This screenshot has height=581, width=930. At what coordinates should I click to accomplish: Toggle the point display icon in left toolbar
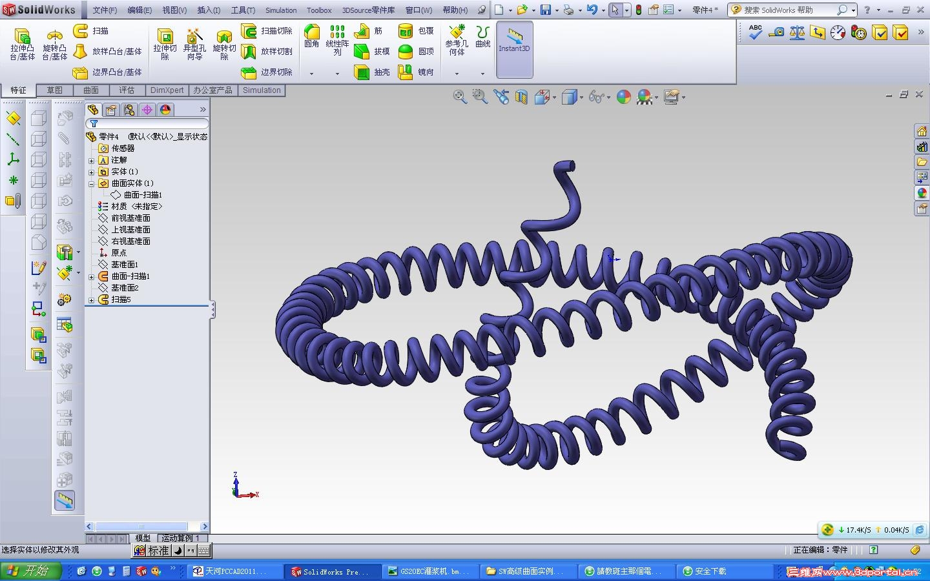(13, 180)
